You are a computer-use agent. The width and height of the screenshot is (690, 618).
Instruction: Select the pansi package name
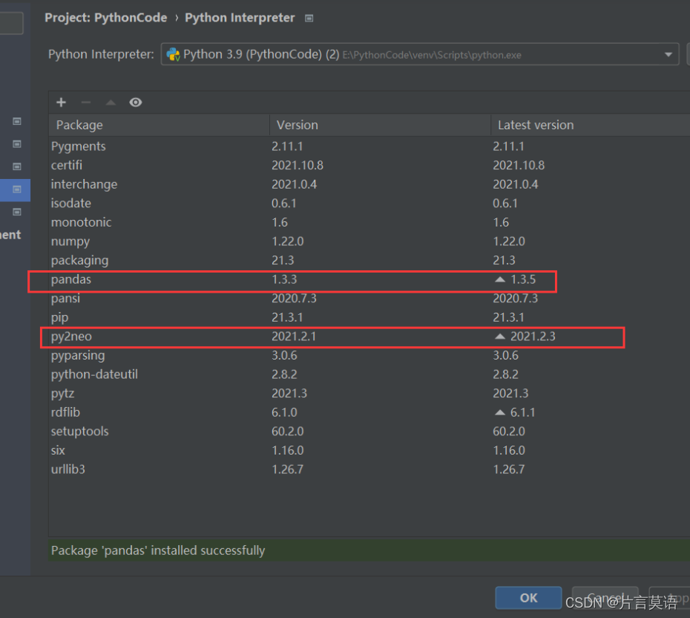(65, 298)
